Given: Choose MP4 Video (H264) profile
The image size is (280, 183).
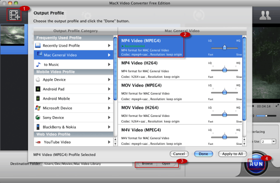Looking at the screenshot, I should [180, 69].
